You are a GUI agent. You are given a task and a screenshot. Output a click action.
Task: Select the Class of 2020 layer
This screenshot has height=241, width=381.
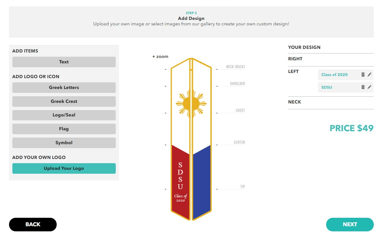[334, 75]
